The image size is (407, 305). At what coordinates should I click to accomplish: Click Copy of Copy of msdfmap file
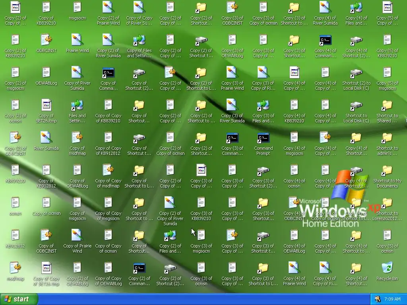108,170
